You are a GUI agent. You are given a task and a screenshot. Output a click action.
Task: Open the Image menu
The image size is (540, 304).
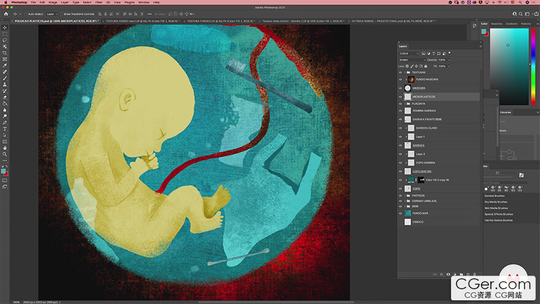[53, 2]
